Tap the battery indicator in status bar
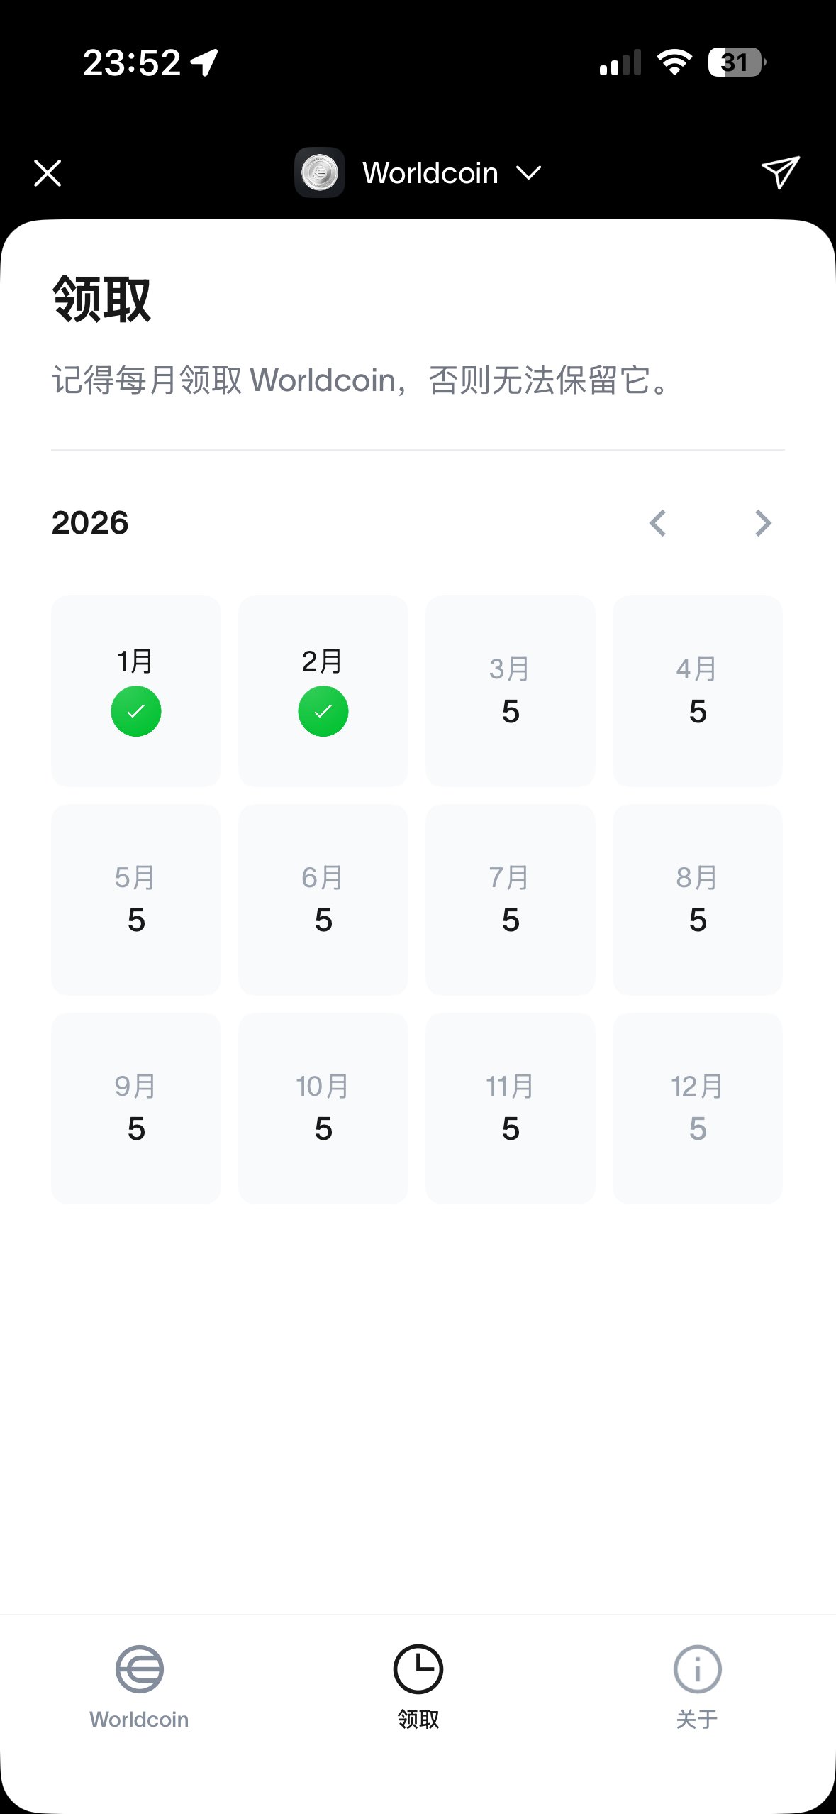 click(x=737, y=62)
